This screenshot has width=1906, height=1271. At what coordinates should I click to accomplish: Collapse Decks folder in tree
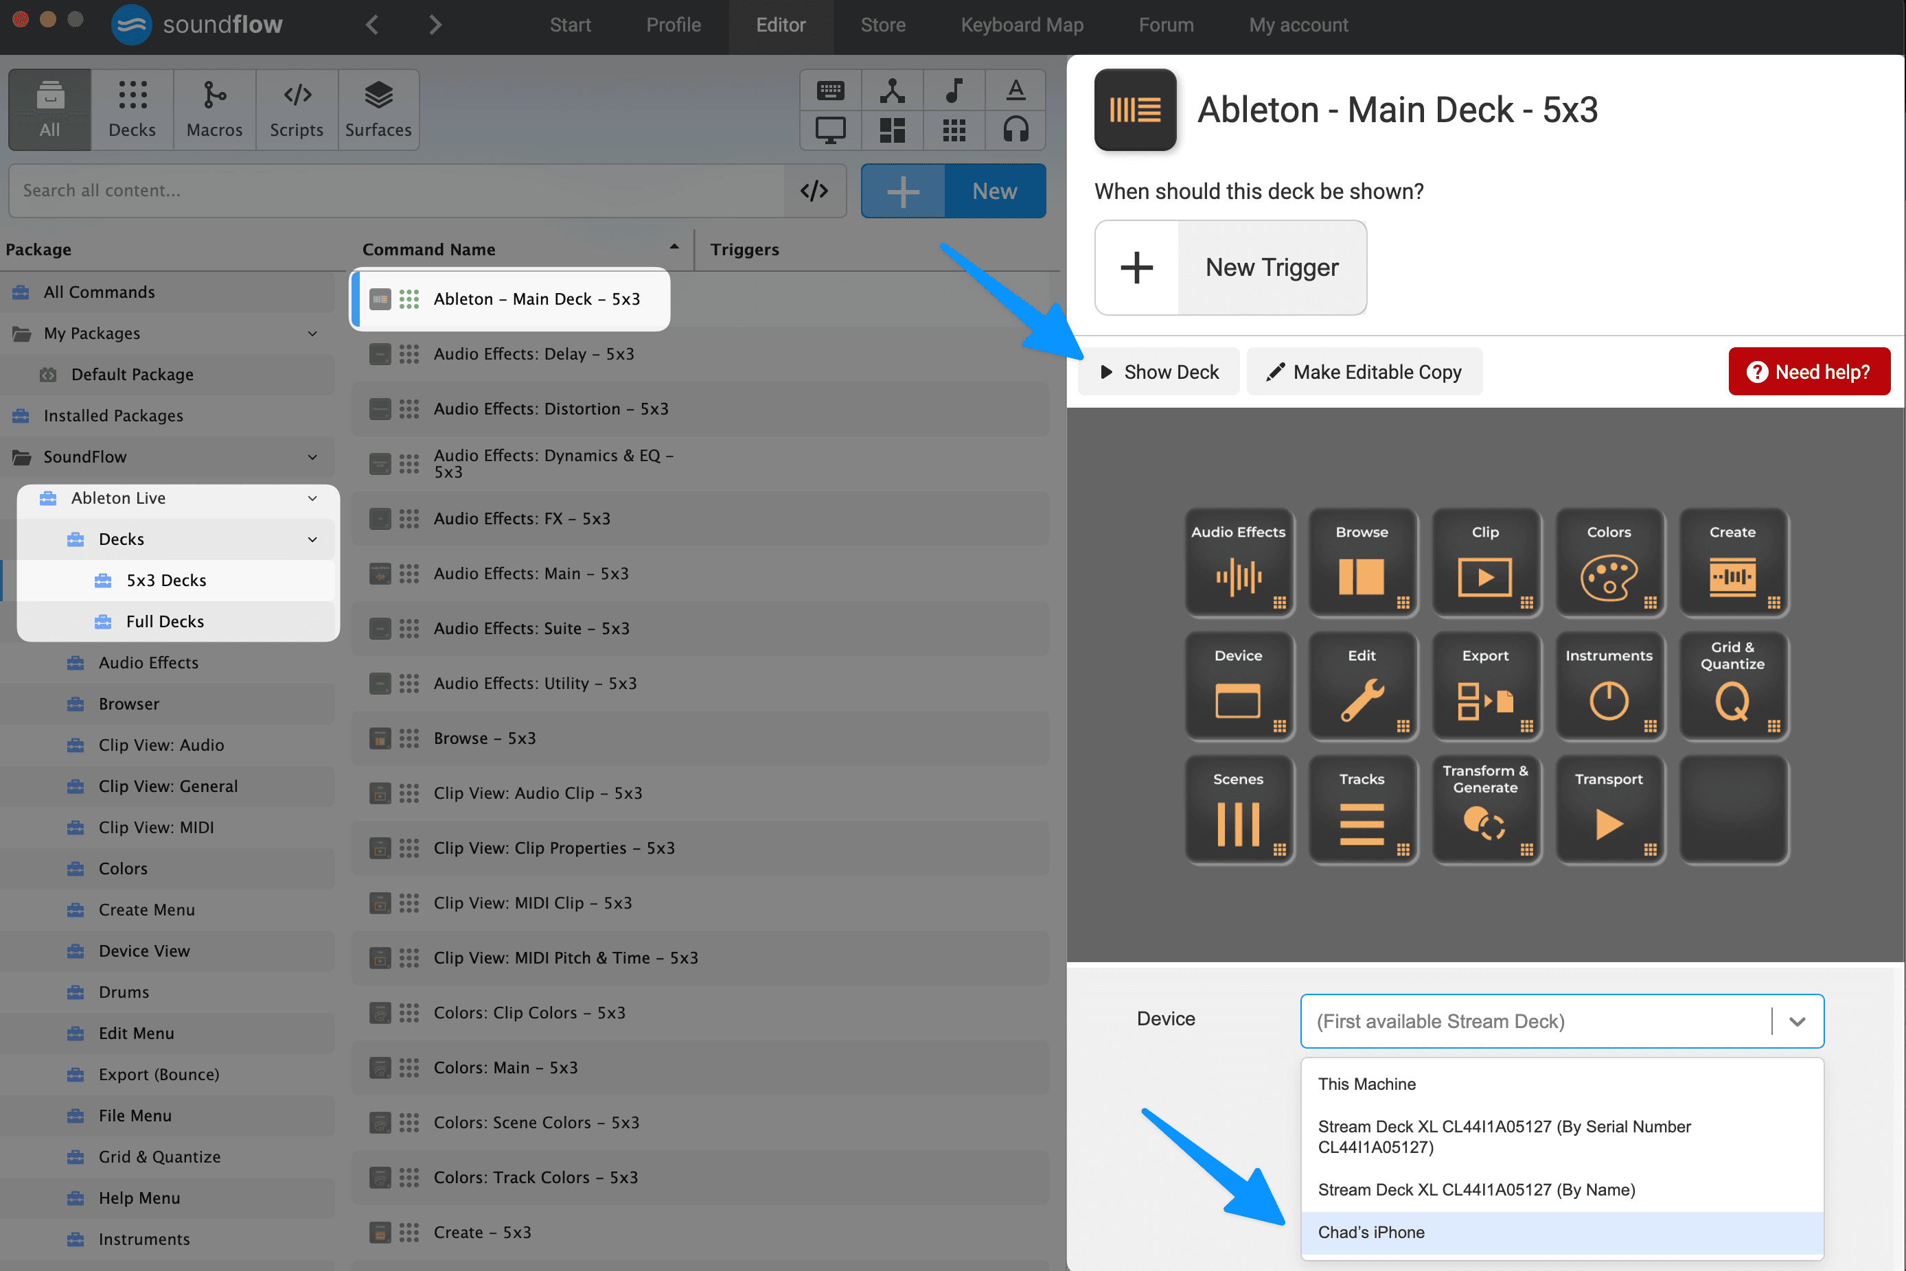point(313,540)
